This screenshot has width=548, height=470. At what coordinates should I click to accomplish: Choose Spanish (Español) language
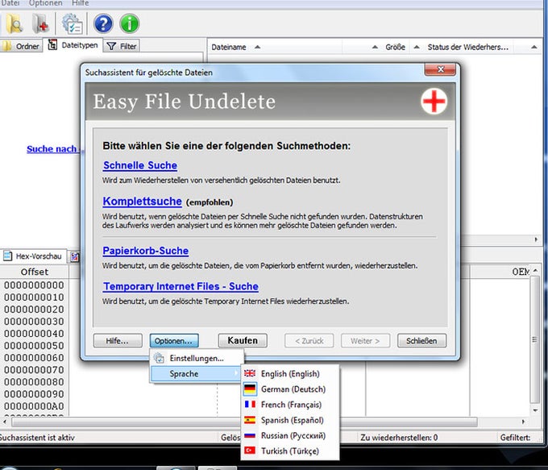click(290, 420)
